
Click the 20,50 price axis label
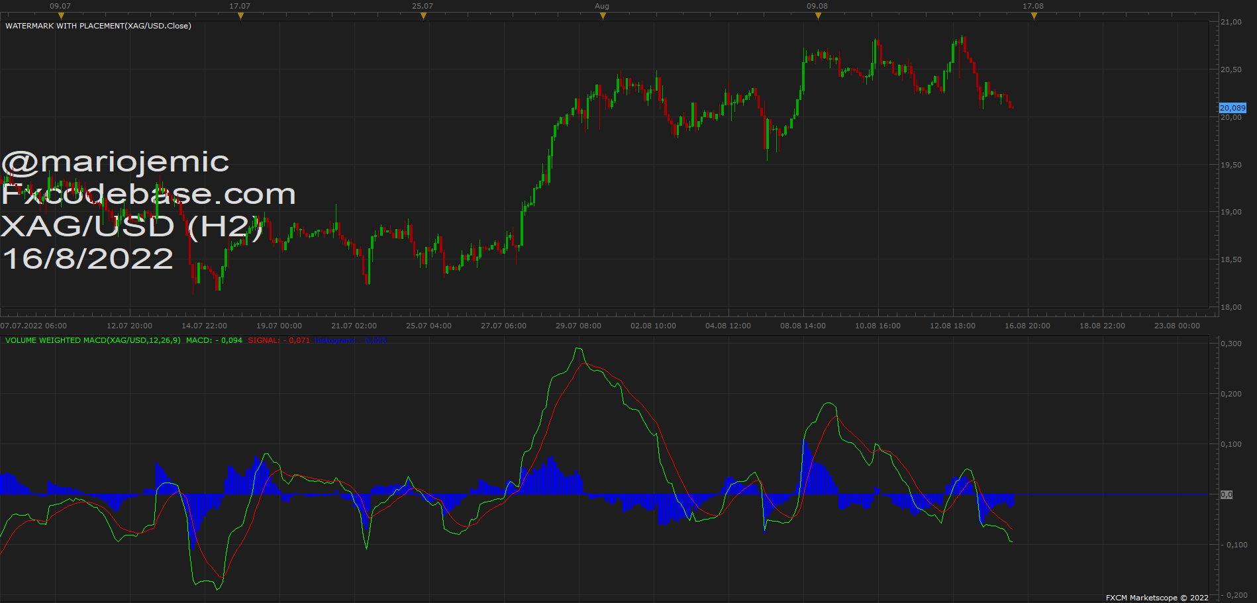1231,70
